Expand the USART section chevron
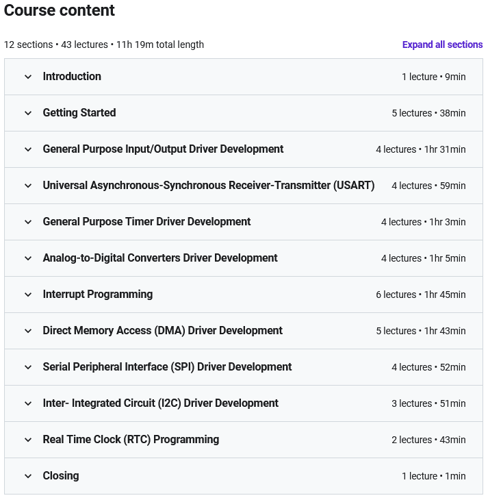The image size is (488, 500). (x=28, y=186)
